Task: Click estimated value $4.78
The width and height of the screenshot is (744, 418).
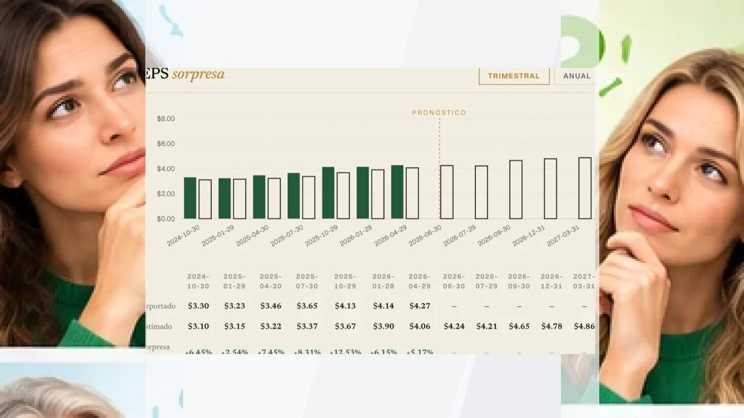Action: pos(552,327)
